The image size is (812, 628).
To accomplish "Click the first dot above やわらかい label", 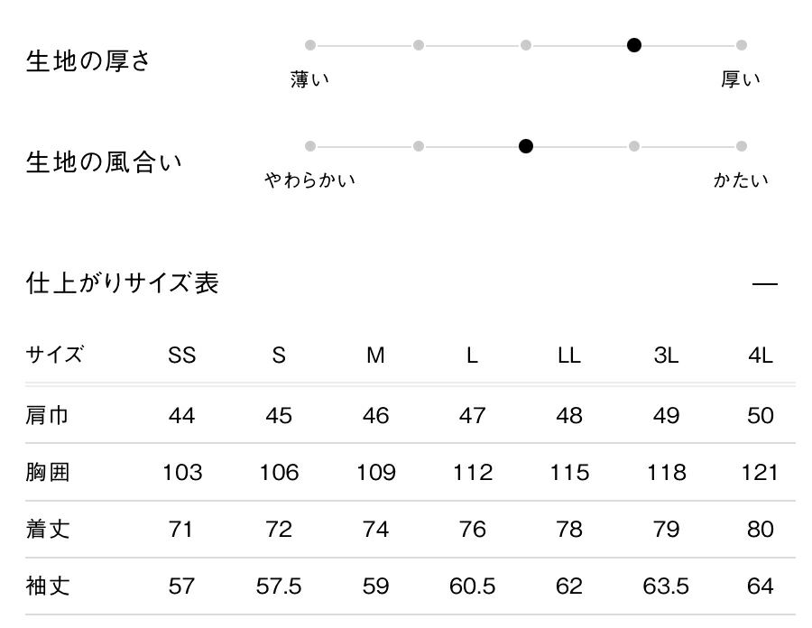I will pyautogui.click(x=310, y=146).
